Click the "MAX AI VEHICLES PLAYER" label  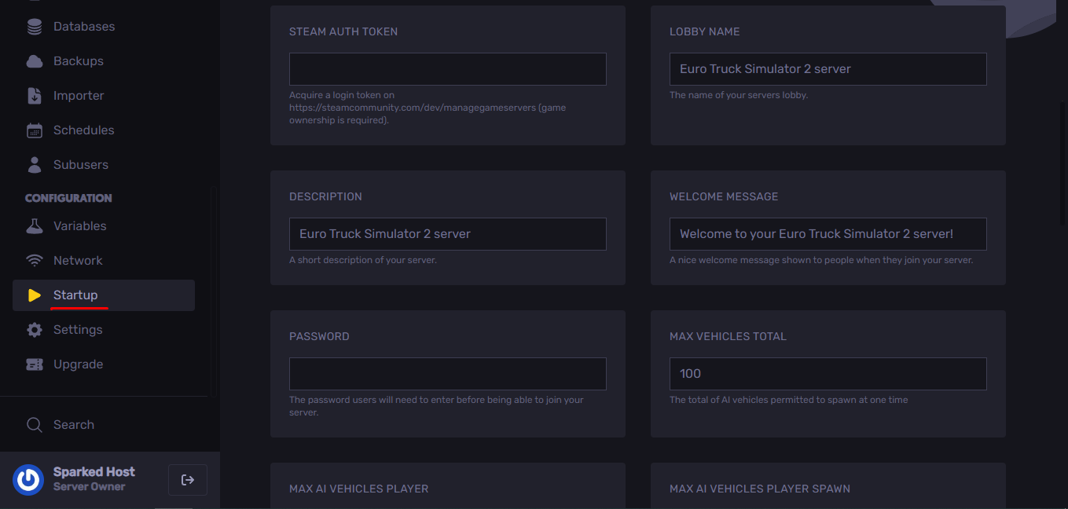359,489
